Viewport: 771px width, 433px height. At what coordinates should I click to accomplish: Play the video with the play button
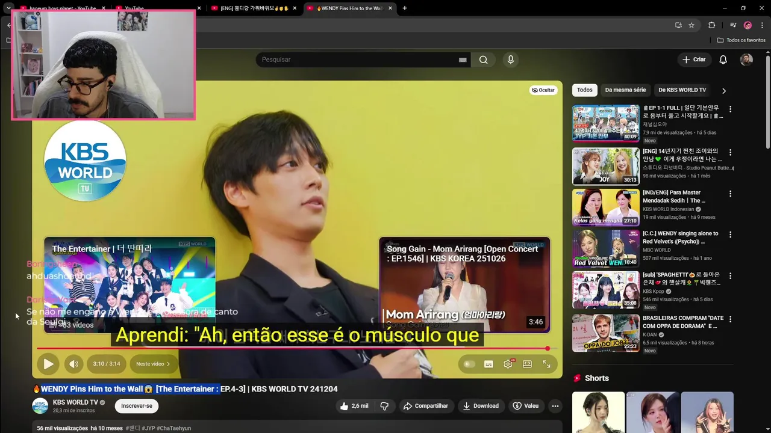(x=48, y=364)
